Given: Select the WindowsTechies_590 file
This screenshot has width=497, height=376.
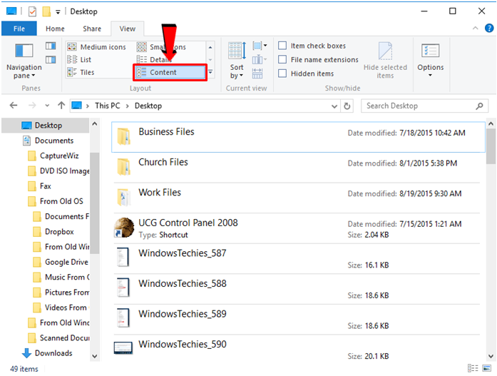Looking at the screenshot, I should coord(297,349).
